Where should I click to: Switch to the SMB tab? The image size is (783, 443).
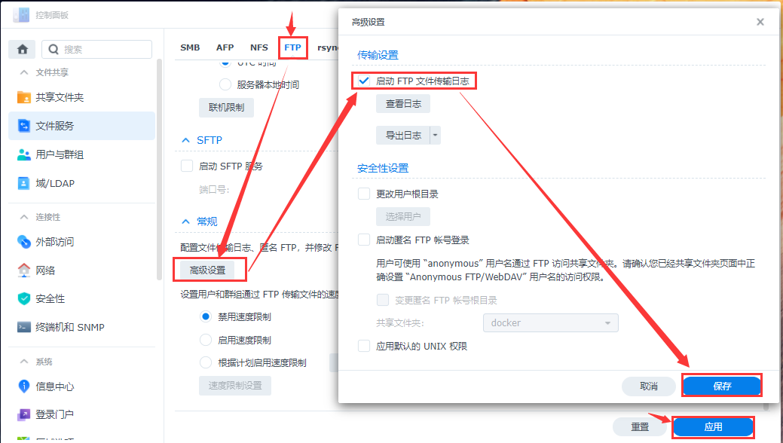point(190,47)
